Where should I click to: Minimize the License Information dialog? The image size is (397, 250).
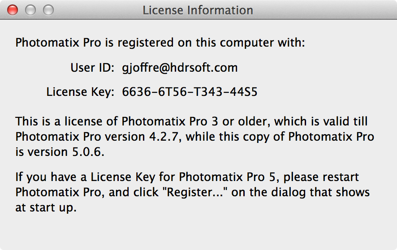point(30,10)
